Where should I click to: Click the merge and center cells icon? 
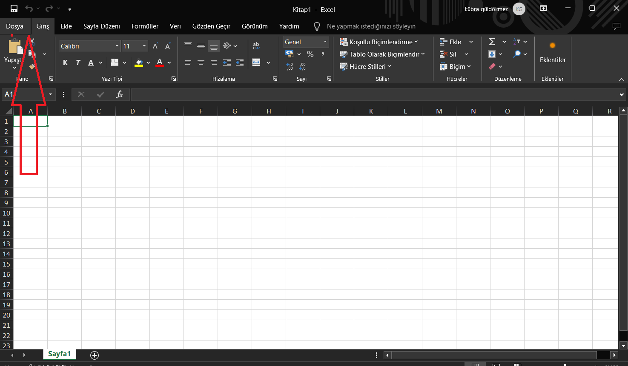255,62
